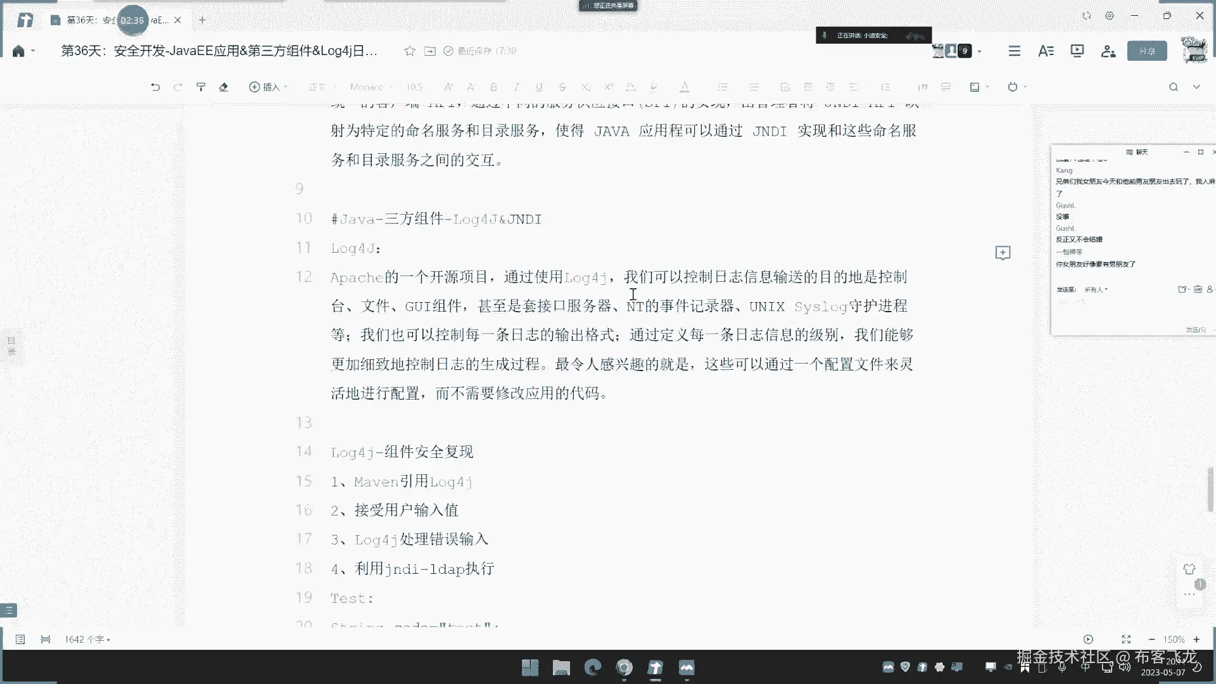The height and width of the screenshot is (684, 1216).
Task: Click the undo arrow in toolbar
Action: tap(155, 87)
